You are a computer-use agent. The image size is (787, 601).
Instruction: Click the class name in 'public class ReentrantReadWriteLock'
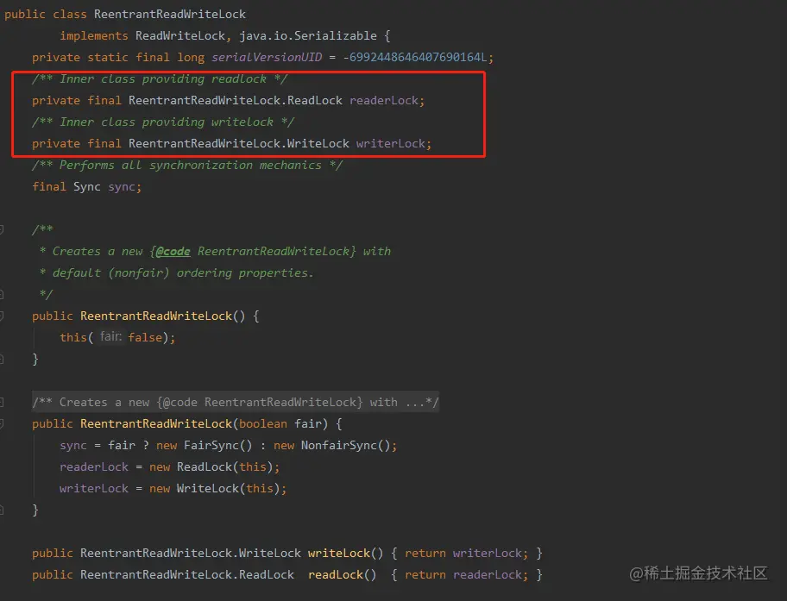click(x=170, y=14)
